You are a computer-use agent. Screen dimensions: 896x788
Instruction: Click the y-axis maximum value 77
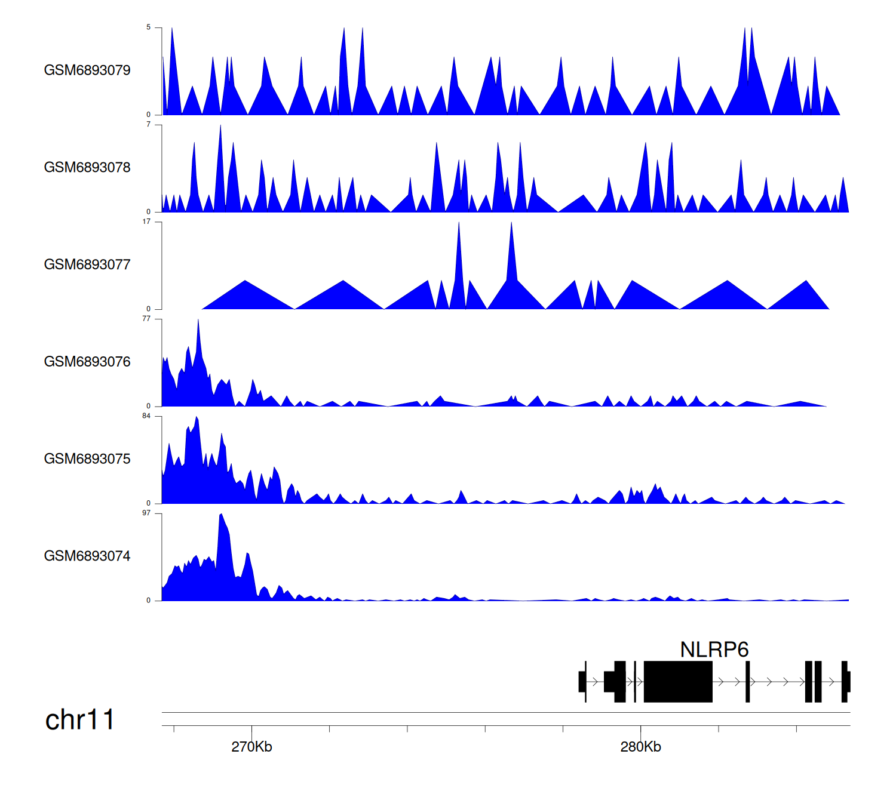click(x=146, y=319)
